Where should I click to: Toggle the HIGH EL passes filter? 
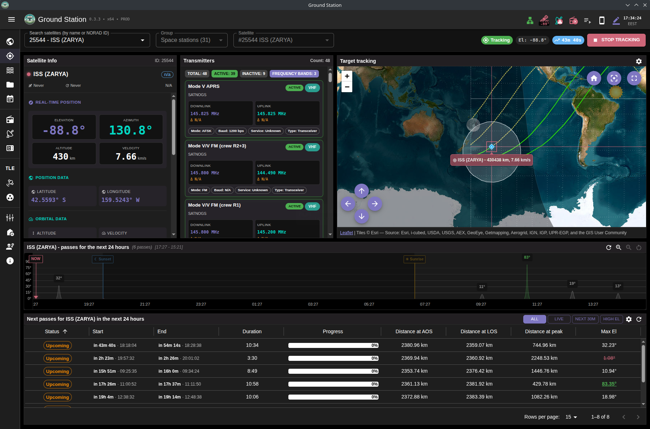click(611, 319)
